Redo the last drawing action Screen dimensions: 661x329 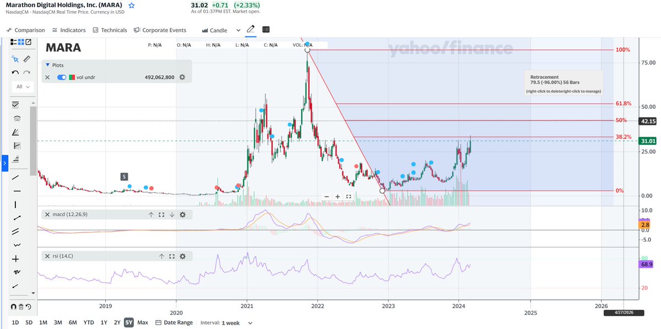26,73
